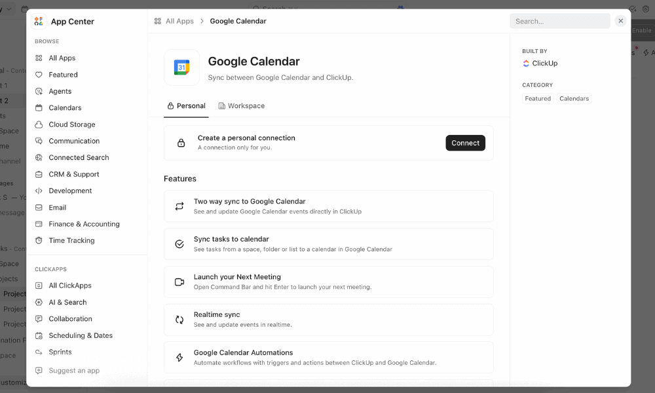655x393 pixels.
Task: Open AI & Search ClickApps
Action: 67,302
